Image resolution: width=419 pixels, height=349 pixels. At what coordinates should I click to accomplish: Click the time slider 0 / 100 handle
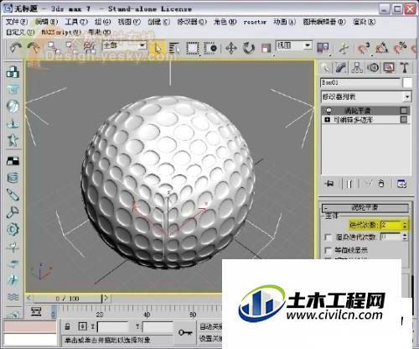tap(68, 299)
